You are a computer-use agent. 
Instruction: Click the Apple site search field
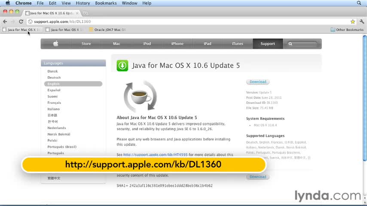pyautogui.click(x=302, y=44)
